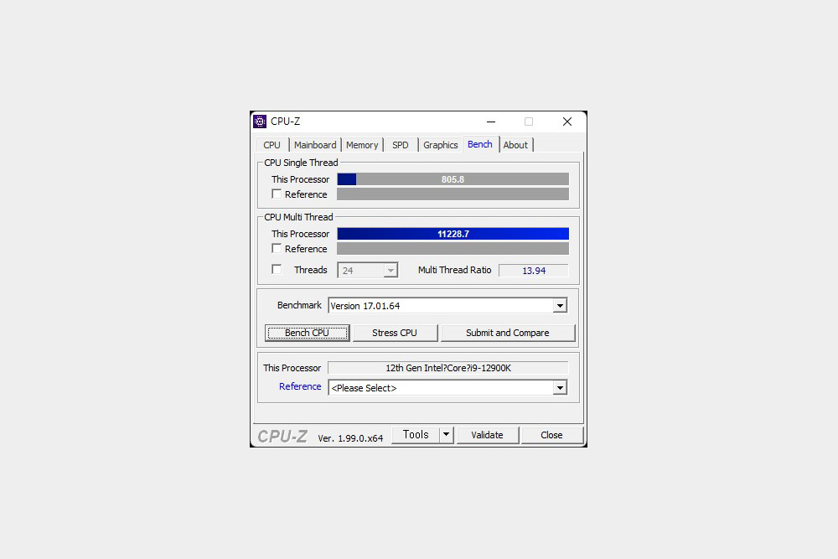
Task: Show the About tab
Action: pos(515,145)
